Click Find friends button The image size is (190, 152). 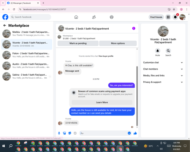(x=156, y=17)
